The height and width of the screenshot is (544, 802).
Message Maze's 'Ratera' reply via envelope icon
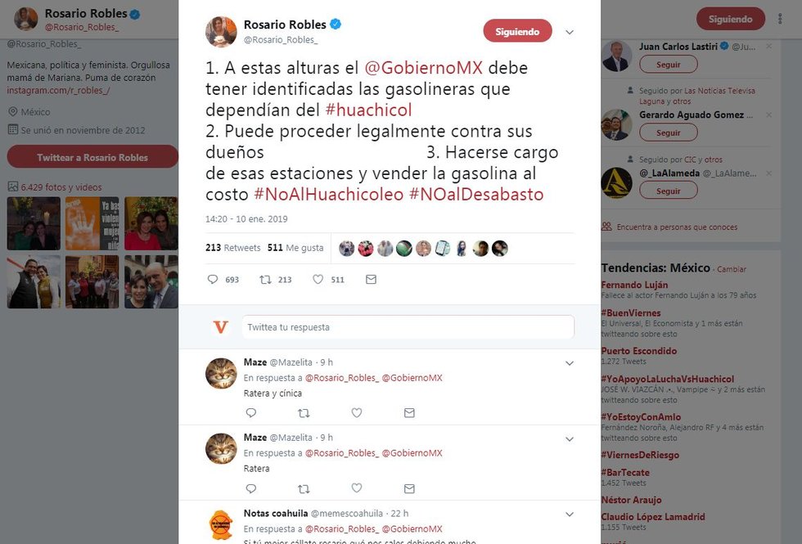coord(409,489)
